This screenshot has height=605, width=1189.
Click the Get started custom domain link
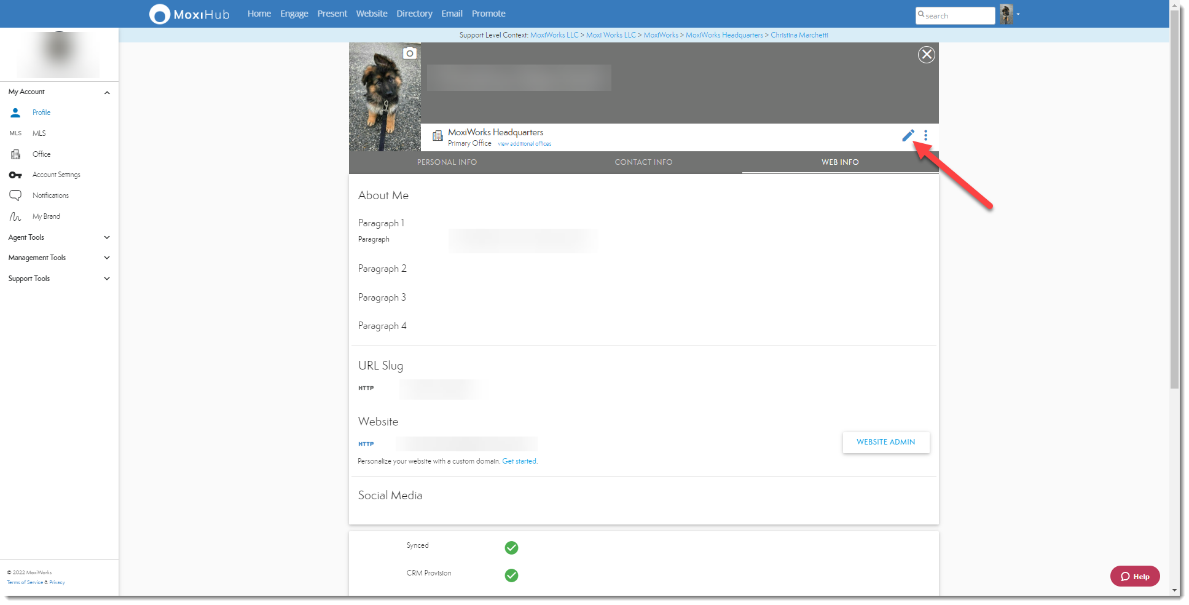519,461
